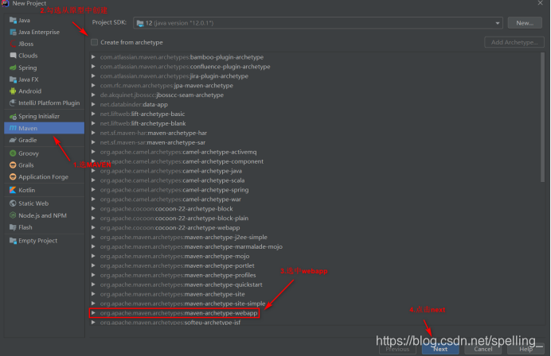
Task: Click the Empty Project icon
Action: click(x=13, y=241)
